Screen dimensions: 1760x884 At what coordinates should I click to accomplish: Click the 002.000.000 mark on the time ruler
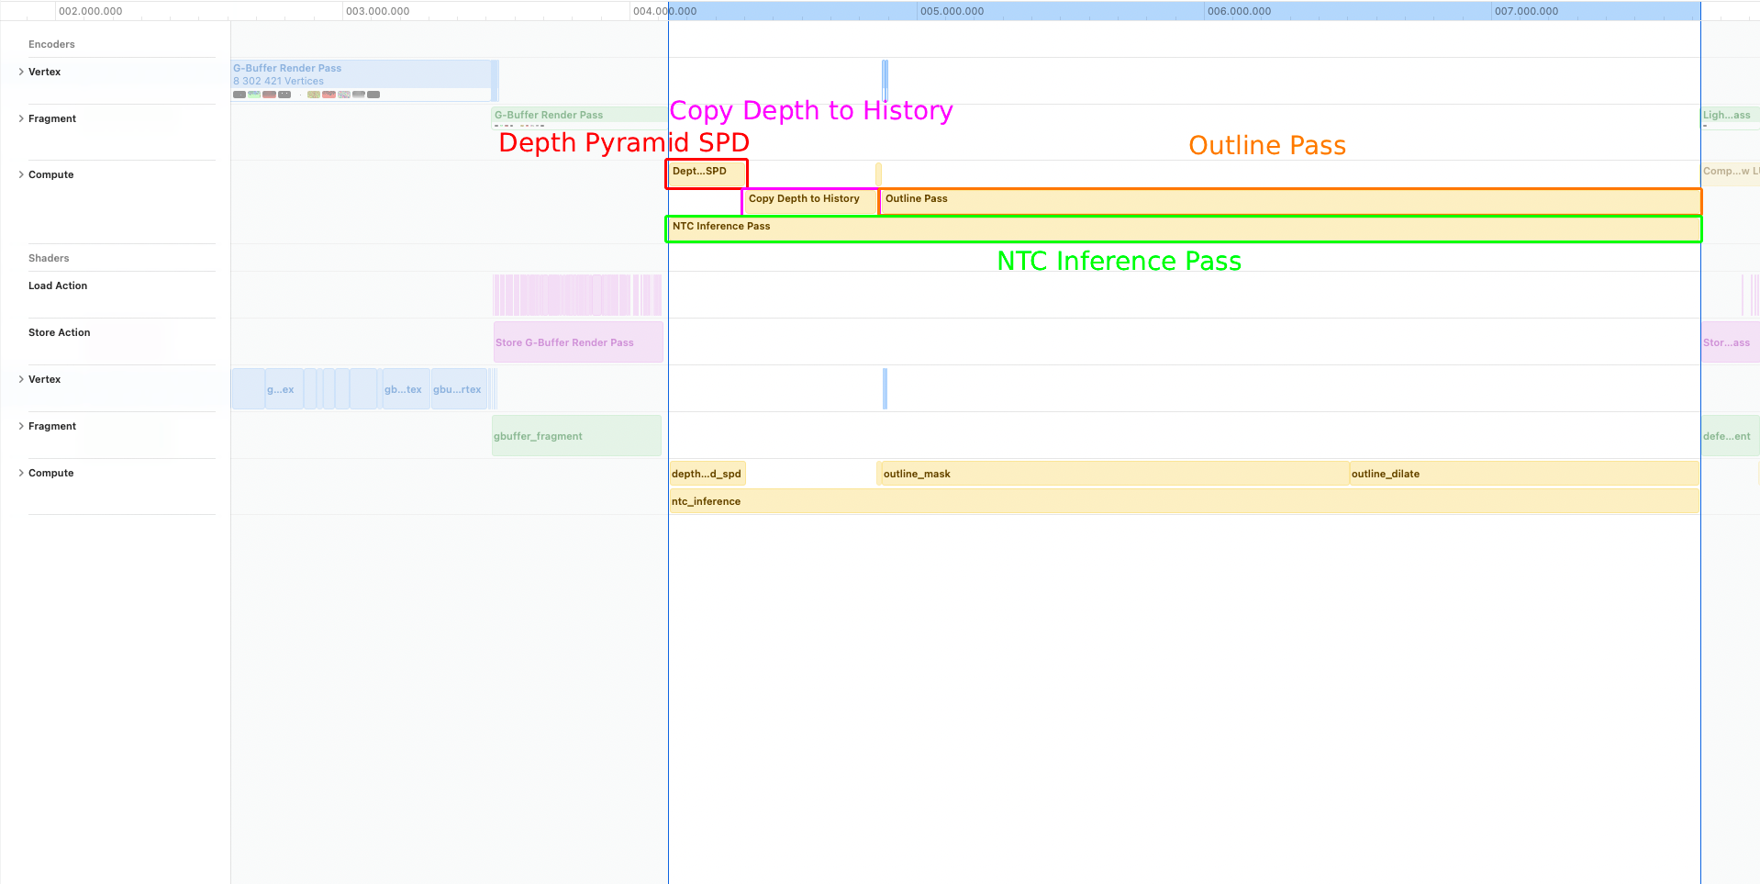click(90, 11)
